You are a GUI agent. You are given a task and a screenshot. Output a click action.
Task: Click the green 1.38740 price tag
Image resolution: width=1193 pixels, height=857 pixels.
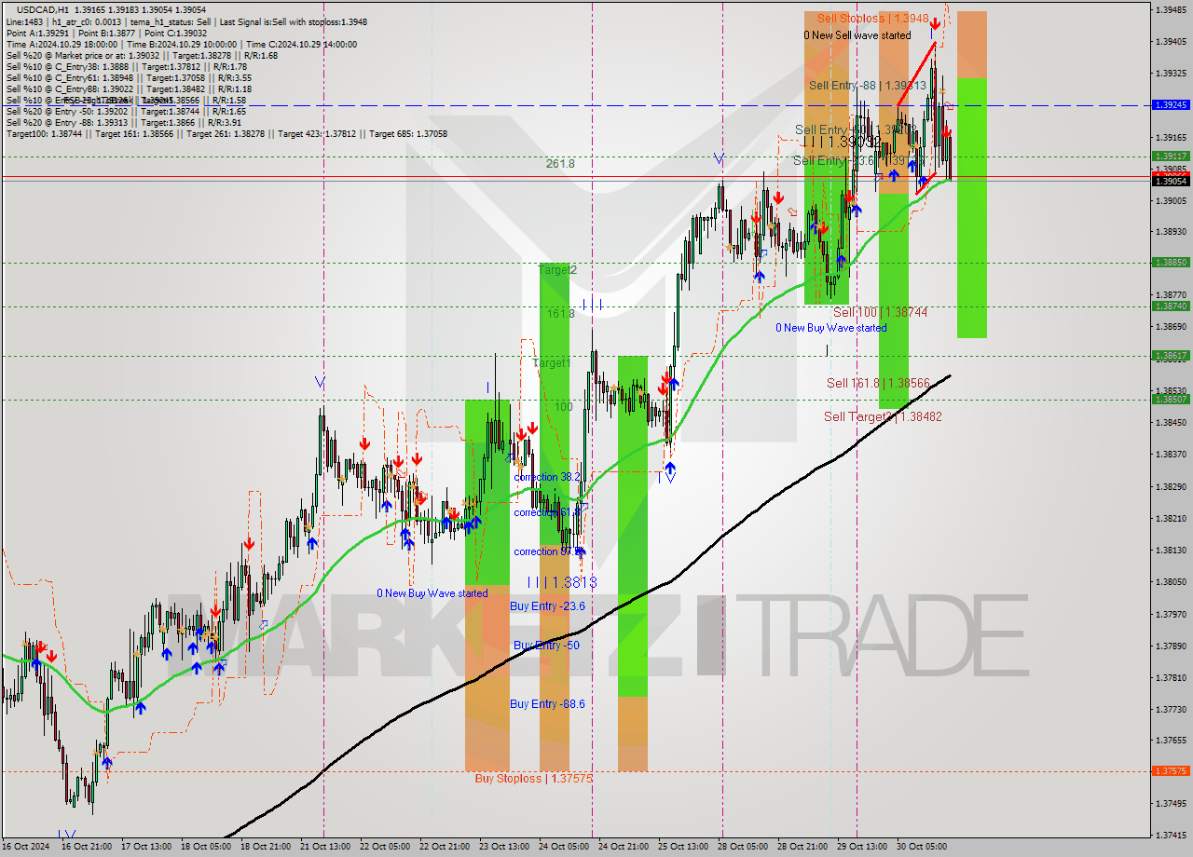(x=1170, y=306)
